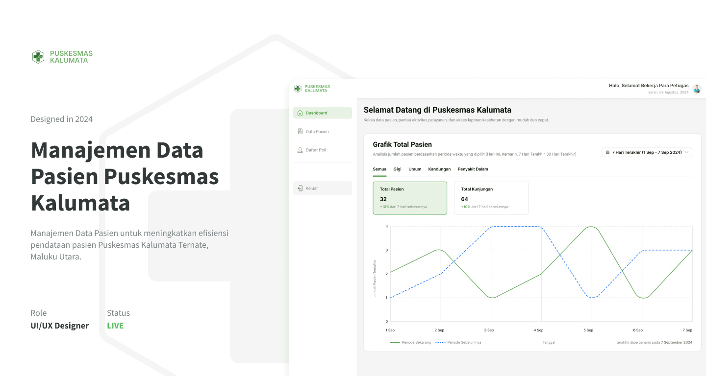Select the Semua tab

tap(379, 169)
